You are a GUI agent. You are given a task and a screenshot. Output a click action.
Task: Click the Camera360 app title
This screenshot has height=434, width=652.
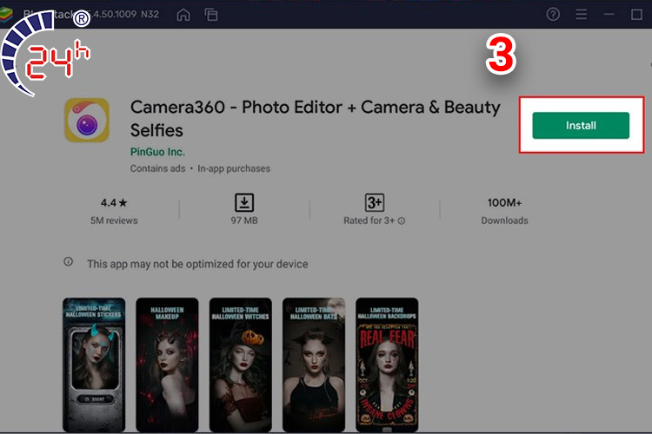click(x=316, y=119)
